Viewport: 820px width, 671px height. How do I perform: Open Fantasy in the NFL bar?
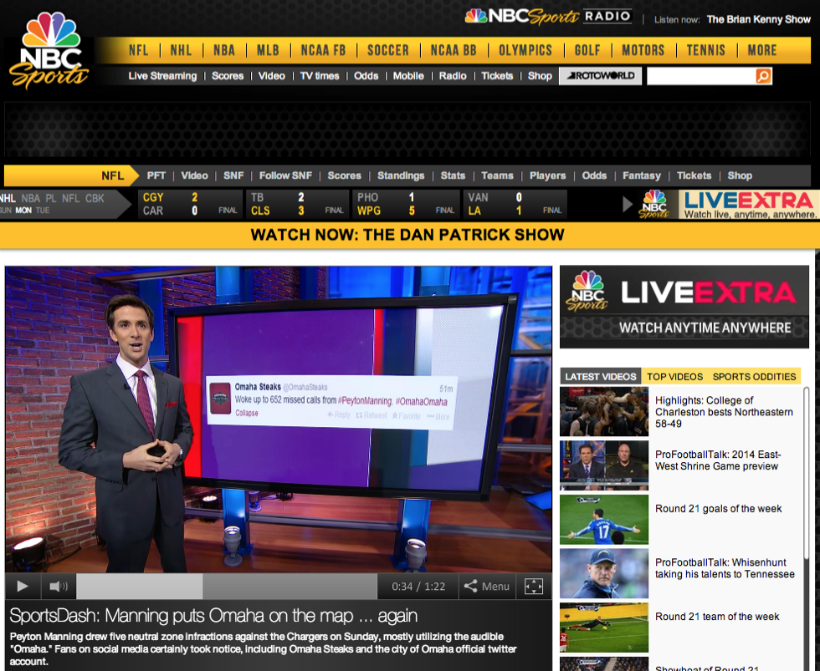pyautogui.click(x=642, y=175)
